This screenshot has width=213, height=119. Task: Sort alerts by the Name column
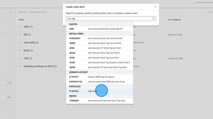click(21, 20)
